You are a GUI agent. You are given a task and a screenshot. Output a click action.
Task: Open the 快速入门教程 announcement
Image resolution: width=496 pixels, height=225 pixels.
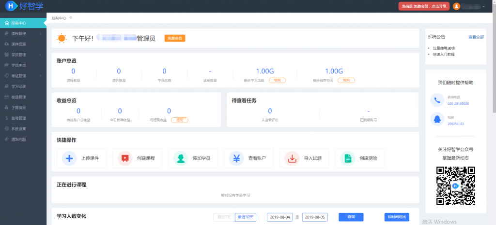444,54
